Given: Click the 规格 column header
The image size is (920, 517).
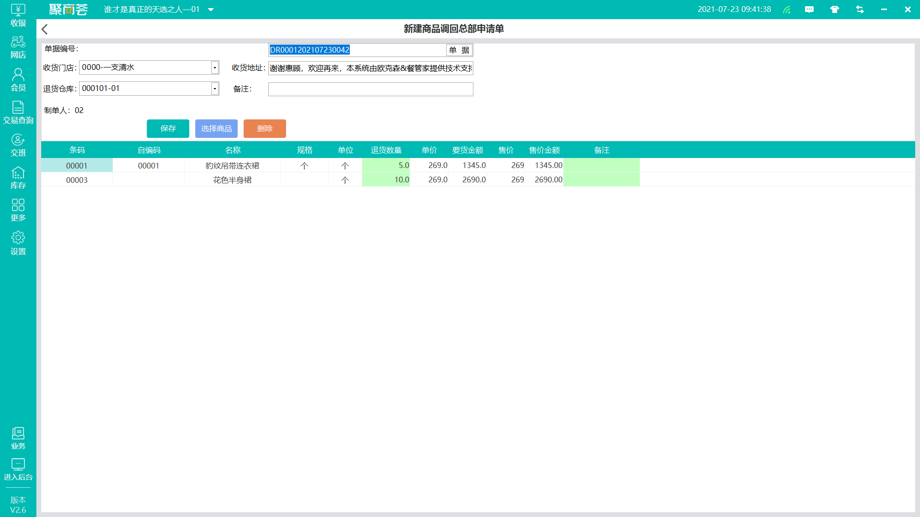Looking at the screenshot, I should [x=305, y=150].
